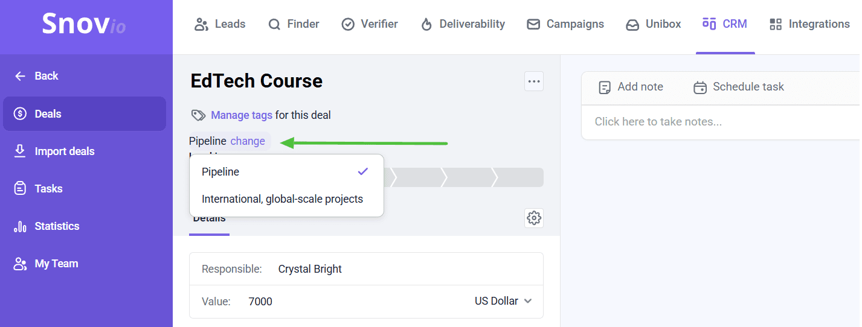
Task: Open the Deliverability menu item
Action: (463, 24)
